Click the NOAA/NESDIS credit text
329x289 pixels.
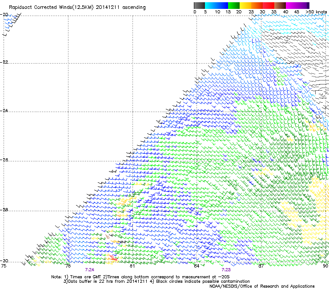(262, 286)
